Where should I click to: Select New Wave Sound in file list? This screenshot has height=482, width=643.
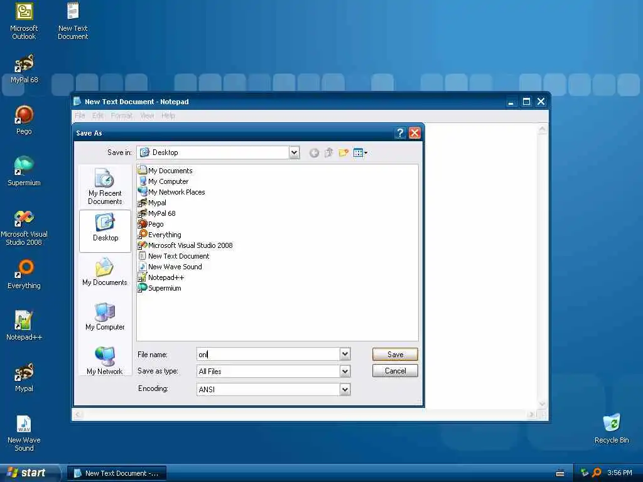coord(170,266)
